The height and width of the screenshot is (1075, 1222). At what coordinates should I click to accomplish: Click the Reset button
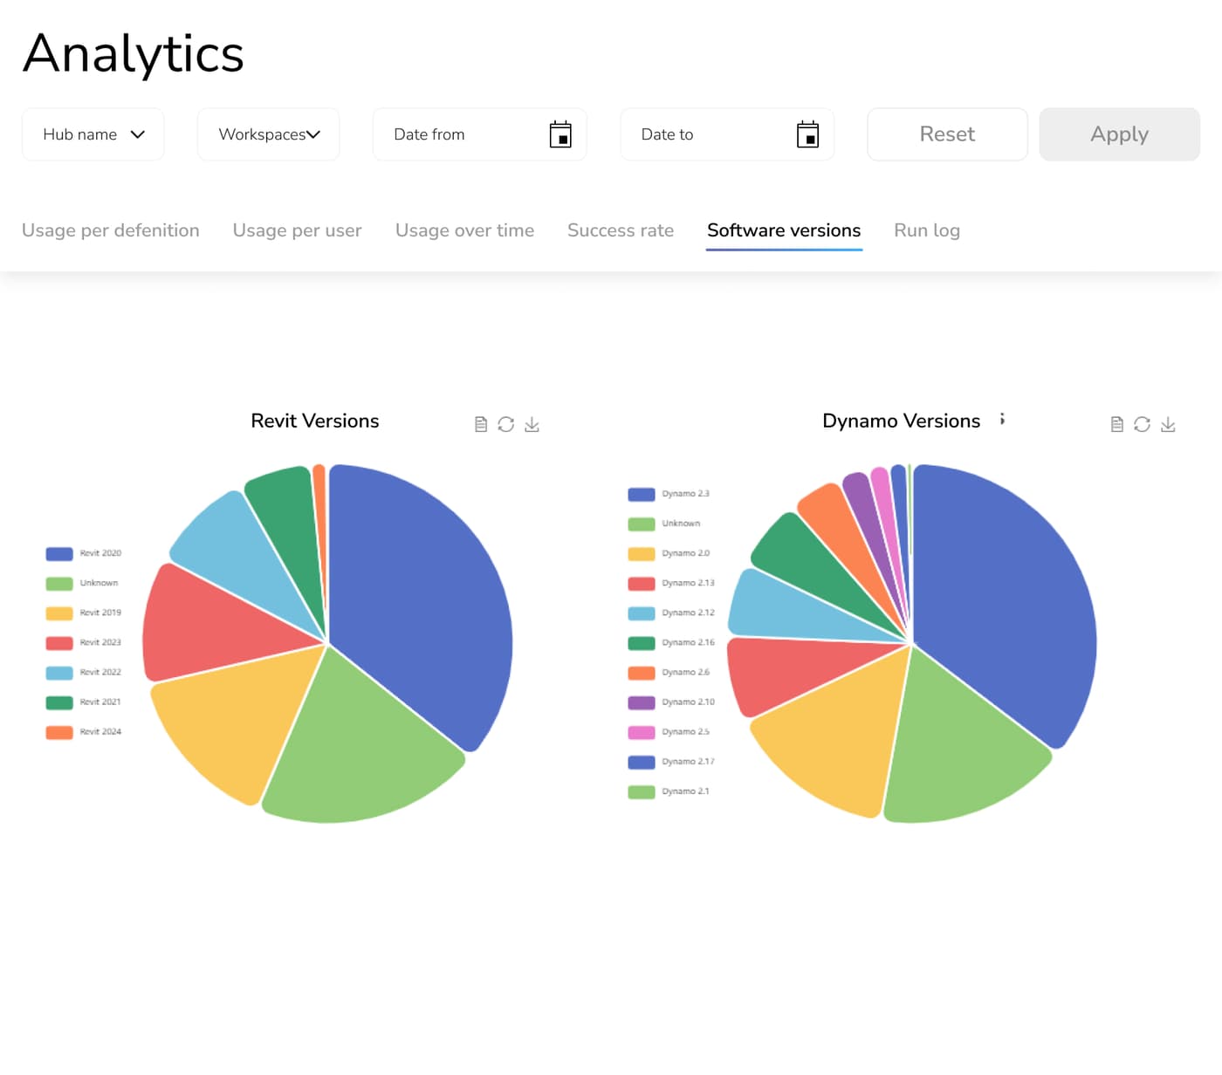click(947, 134)
